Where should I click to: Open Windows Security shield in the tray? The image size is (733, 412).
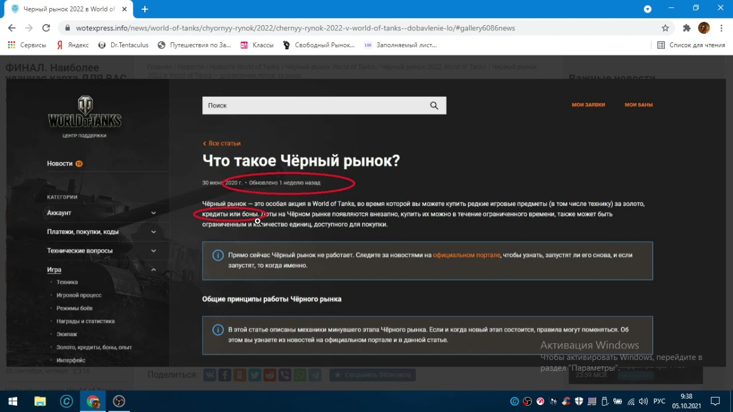coord(579,401)
